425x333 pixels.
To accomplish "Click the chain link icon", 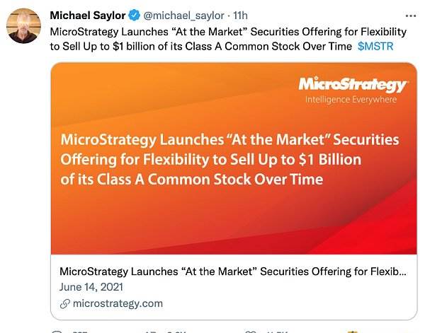I will coord(64,304).
